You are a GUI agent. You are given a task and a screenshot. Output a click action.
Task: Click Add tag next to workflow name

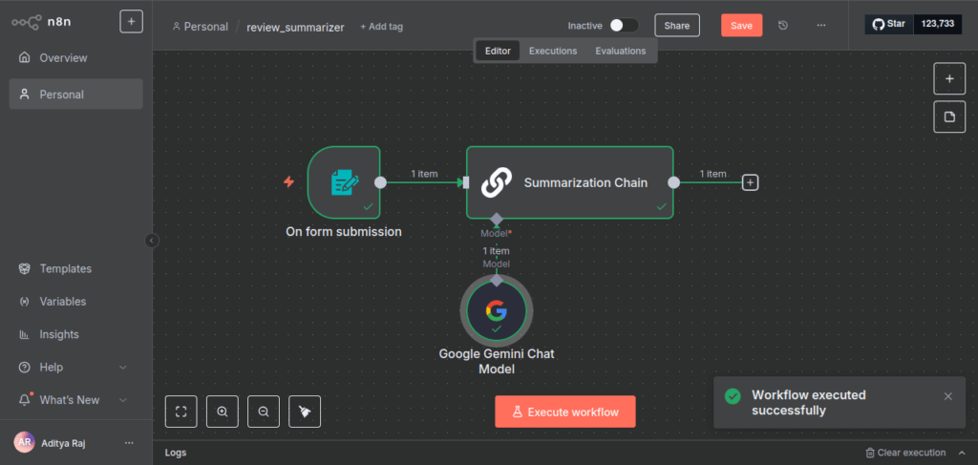tap(381, 27)
